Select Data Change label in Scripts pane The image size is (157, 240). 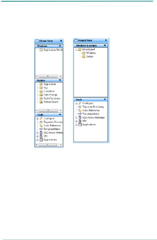tap(50, 95)
